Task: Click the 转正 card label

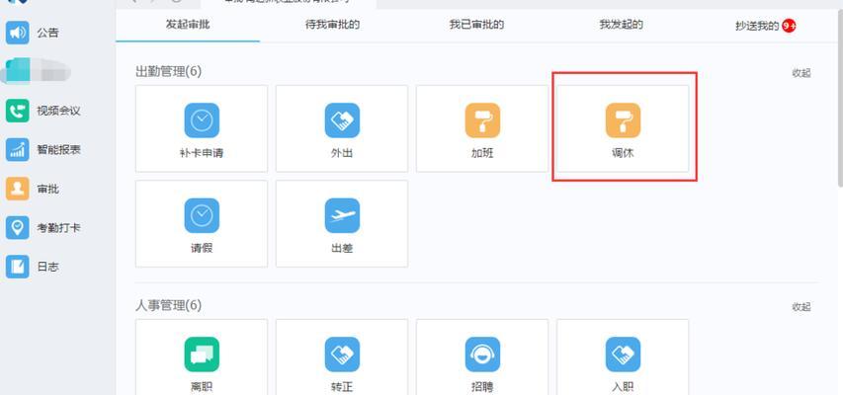Action: (x=342, y=387)
